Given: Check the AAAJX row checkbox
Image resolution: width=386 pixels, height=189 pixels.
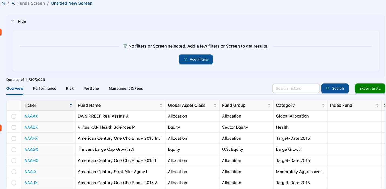Looking at the screenshot, I should click(x=14, y=183).
